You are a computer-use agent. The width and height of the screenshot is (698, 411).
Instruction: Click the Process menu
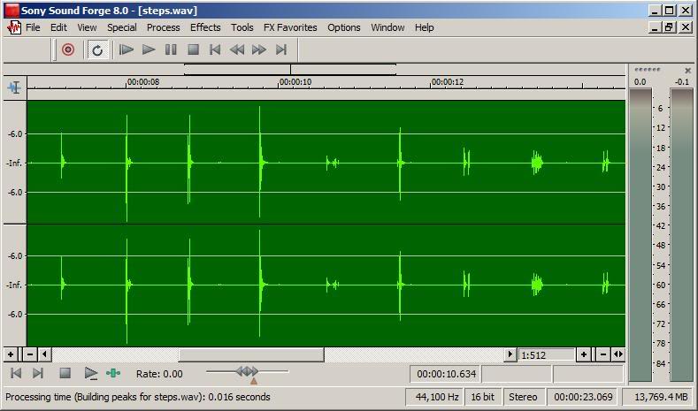coord(163,27)
